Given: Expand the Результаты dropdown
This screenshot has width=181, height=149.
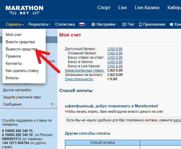Looking at the screenshot, I should pyautogui.click(x=39, y=24).
